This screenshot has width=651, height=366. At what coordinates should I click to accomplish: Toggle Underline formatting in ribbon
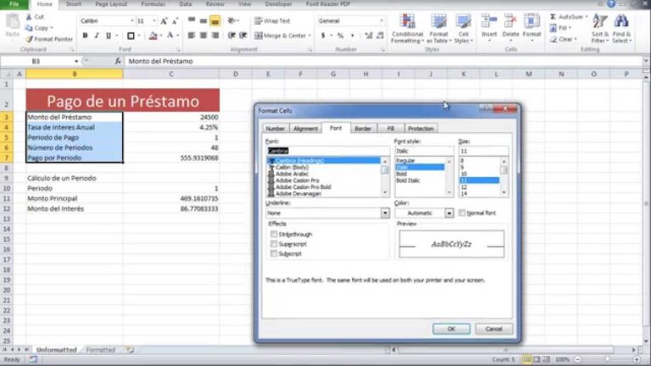click(x=108, y=36)
